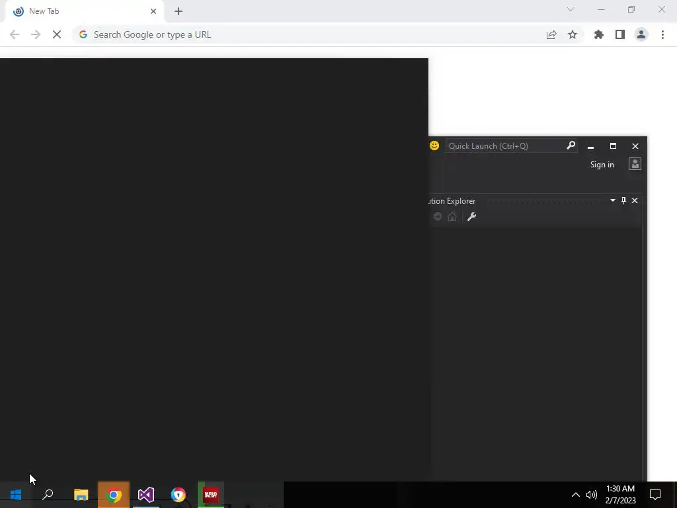Click the Chrome forward navigation arrow
The image size is (677, 508).
(x=36, y=34)
